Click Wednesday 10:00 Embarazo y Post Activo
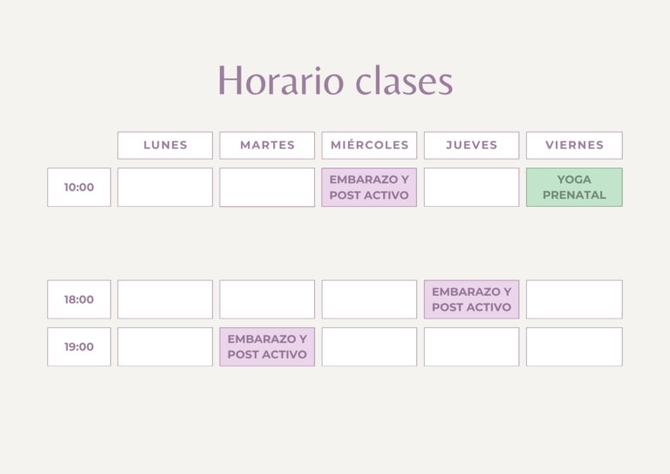 (x=369, y=187)
